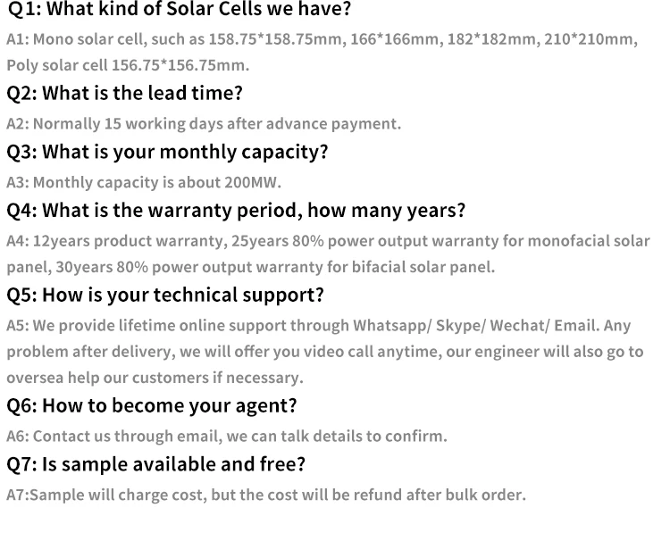The height and width of the screenshot is (533, 670).
Task: Select the 12years product warranty line
Action: [x=328, y=241]
